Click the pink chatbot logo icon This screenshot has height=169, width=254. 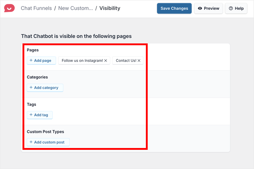[x=9, y=8]
